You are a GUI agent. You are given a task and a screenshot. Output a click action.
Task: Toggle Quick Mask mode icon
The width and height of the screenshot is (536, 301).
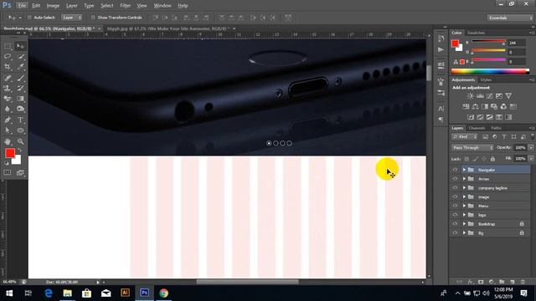(x=8, y=173)
